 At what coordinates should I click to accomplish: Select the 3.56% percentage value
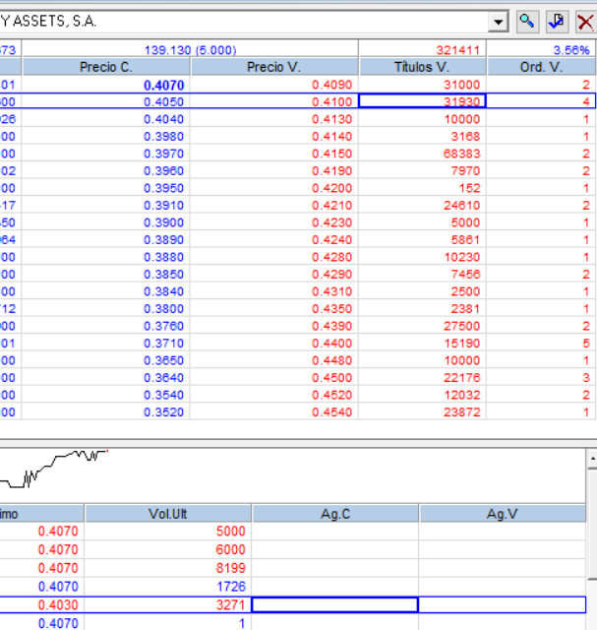pos(571,50)
